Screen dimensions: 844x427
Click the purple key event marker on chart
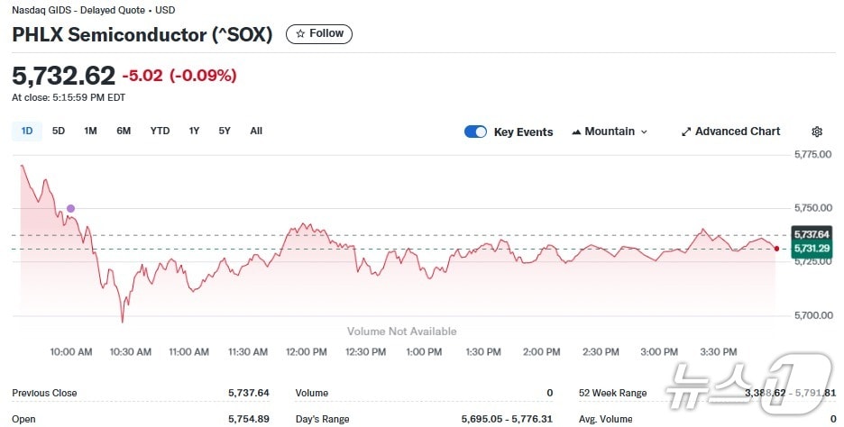(x=71, y=209)
